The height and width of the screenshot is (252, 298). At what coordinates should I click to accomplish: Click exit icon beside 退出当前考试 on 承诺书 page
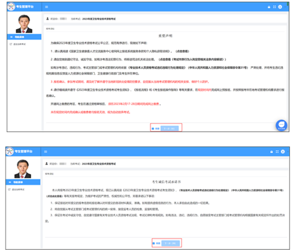[x=10, y=190]
